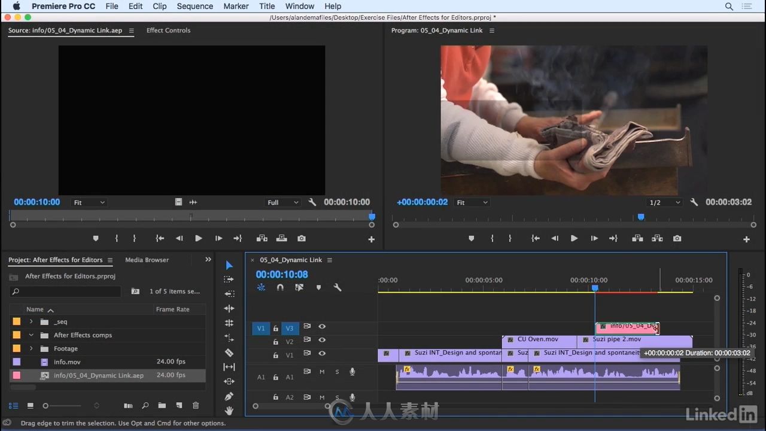
Task: Select the Selection arrow tool
Action: (x=229, y=265)
